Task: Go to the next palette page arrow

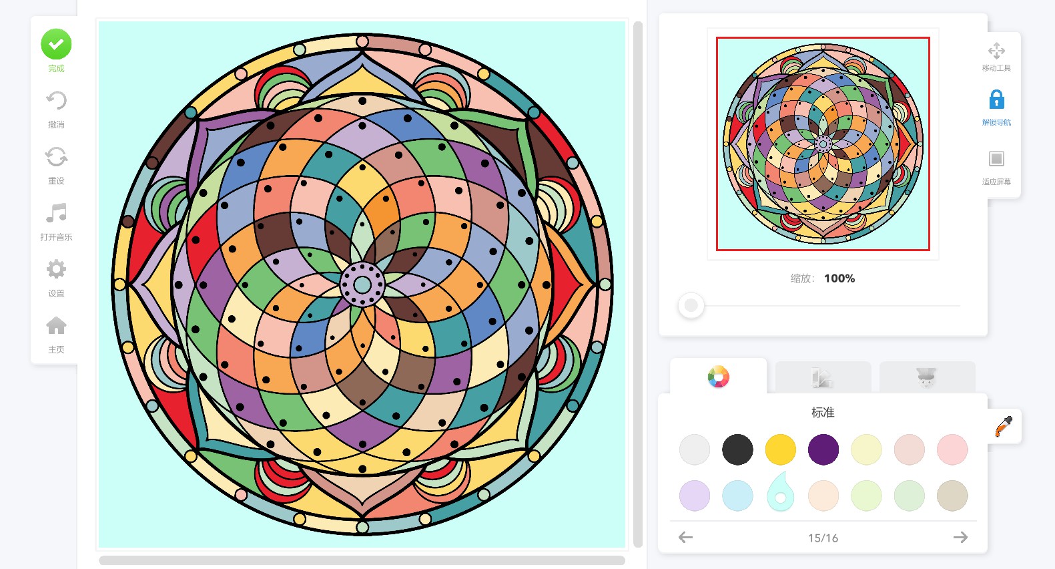Action: coord(960,537)
